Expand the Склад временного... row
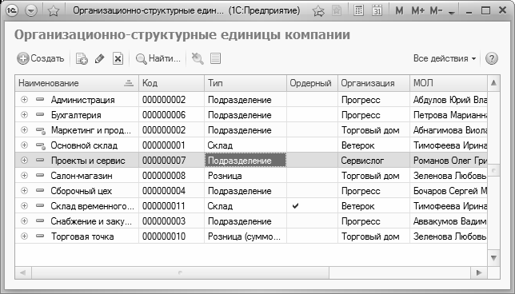 click(x=24, y=205)
